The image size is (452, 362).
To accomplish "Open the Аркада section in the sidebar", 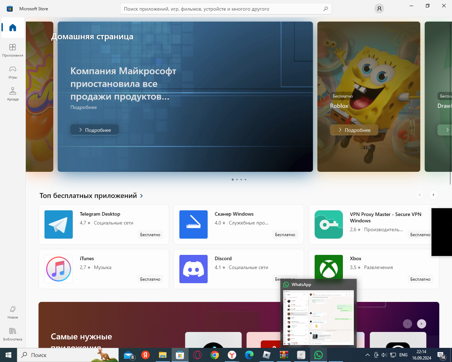I will [x=13, y=94].
